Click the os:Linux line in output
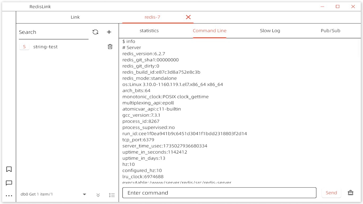 (x=173, y=84)
